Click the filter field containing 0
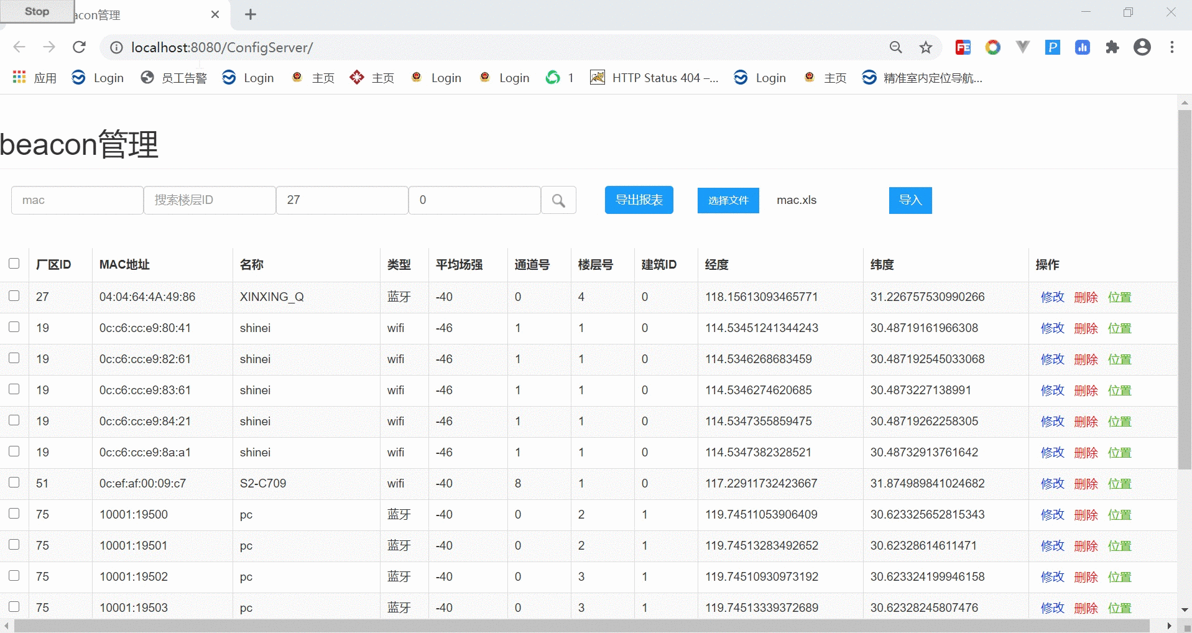This screenshot has height=633, width=1192. point(474,200)
